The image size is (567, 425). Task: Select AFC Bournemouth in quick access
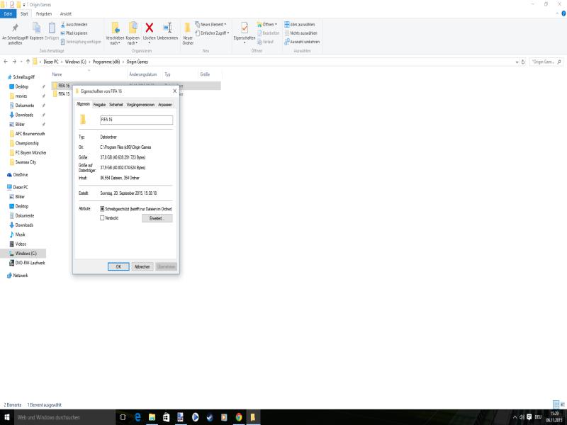click(30, 134)
